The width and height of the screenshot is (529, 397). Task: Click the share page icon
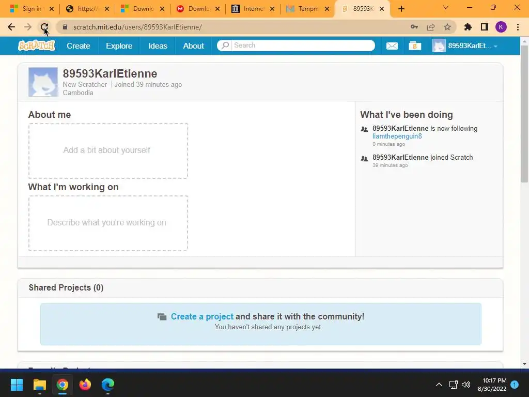[431, 27]
